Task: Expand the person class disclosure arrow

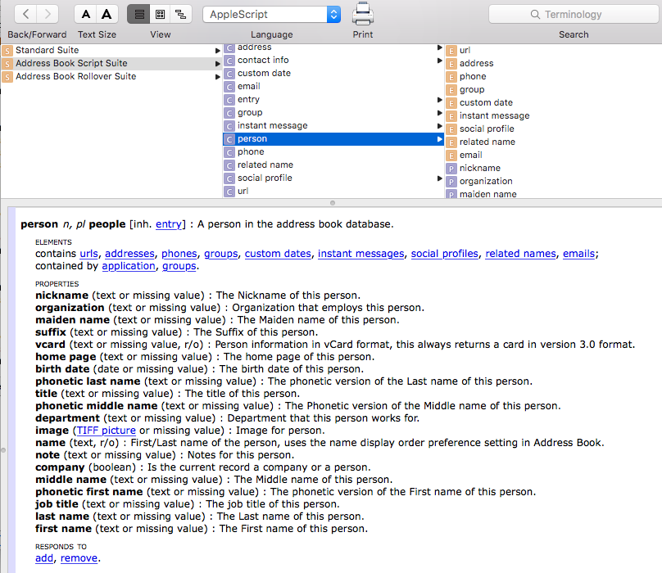Action: tap(440, 139)
